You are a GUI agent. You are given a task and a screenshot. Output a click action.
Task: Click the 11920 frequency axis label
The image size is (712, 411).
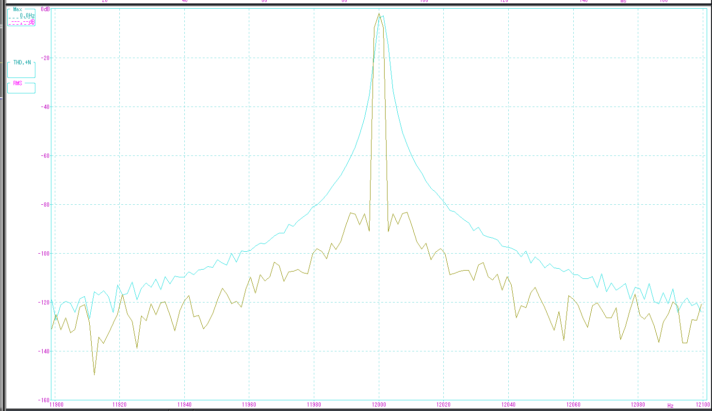tap(119, 405)
